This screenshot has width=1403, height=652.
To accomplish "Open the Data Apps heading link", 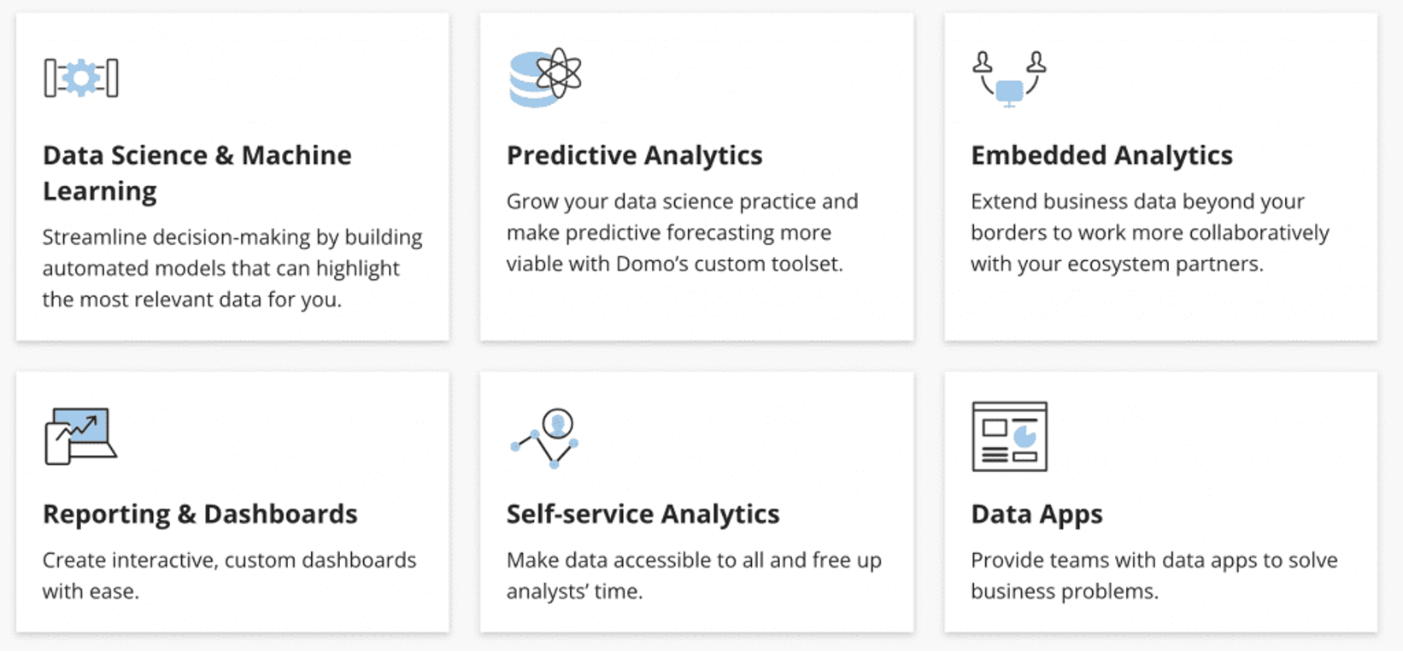I will 1036,514.
